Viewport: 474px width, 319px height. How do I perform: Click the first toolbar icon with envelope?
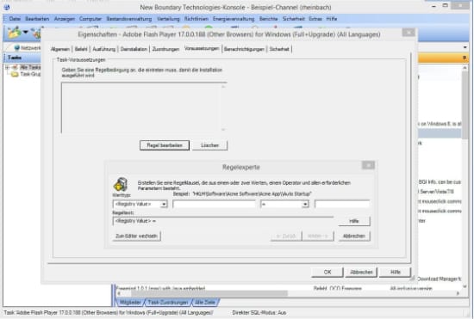pyautogui.click(x=14, y=33)
